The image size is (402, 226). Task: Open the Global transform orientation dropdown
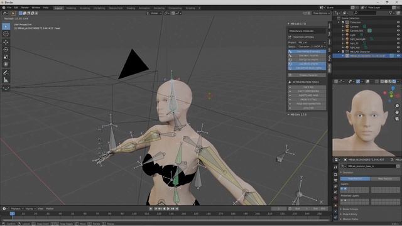point(154,13)
